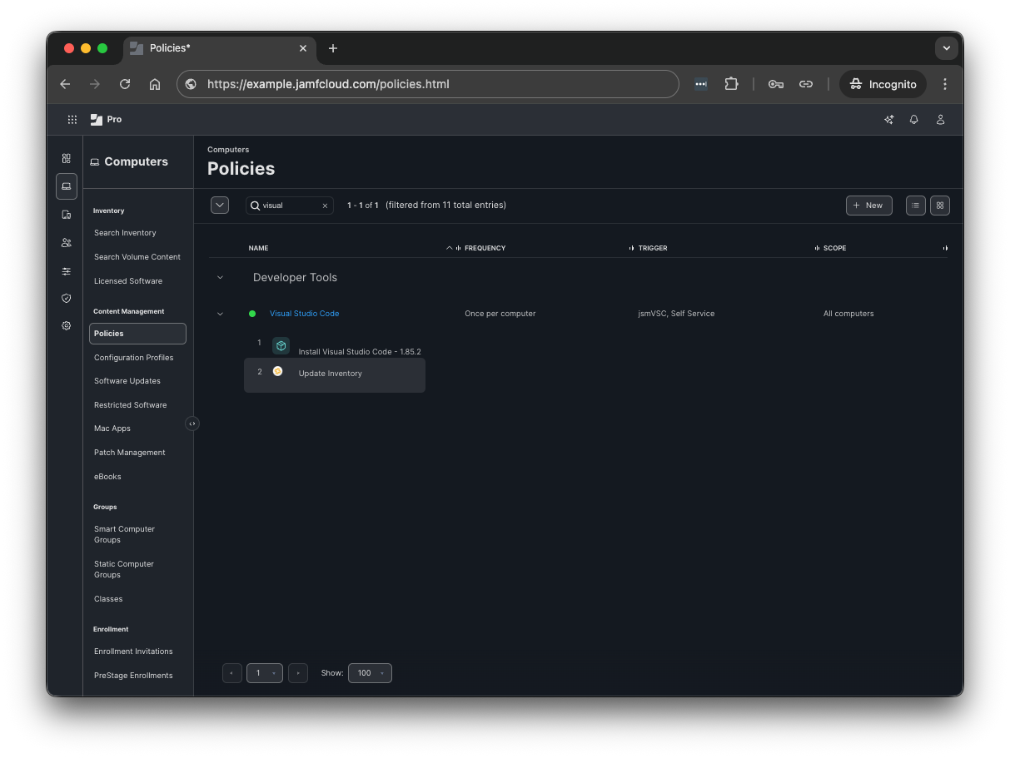Open eBooks in sidebar
Image resolution: width=1010 pixels, height=758 pixels.
[x=107, y=477]
